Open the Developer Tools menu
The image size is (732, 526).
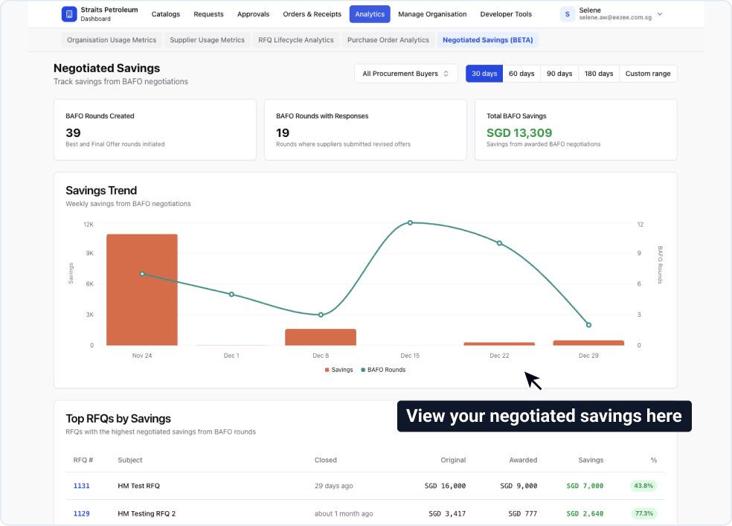[506, 13]
